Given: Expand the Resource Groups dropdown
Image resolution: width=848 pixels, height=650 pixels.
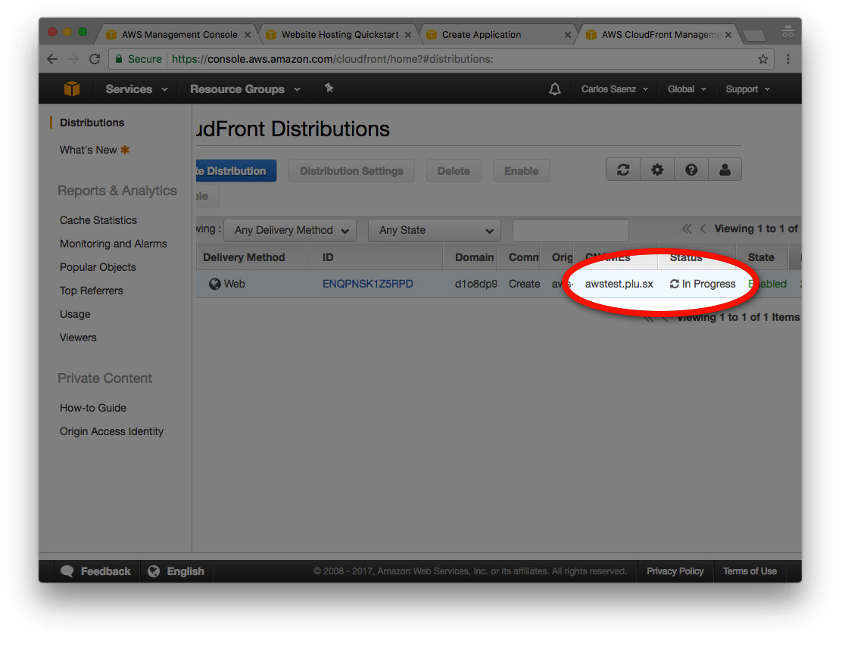Looking at the screenshot, I should click(x=245, y=89).
